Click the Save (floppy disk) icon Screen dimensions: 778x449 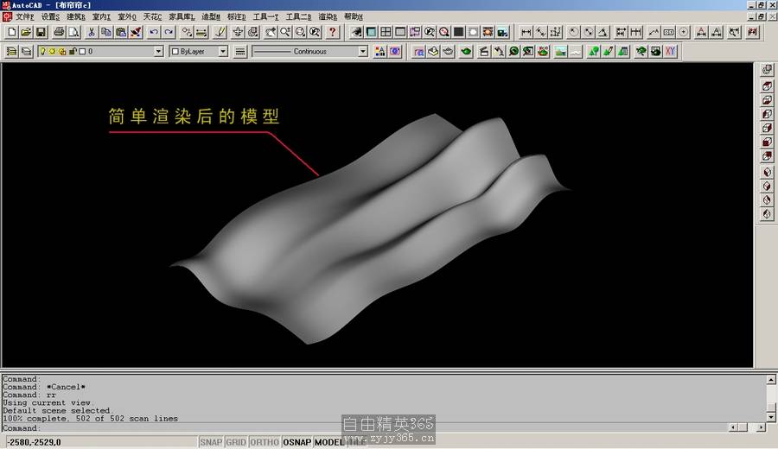coord(41,32)
